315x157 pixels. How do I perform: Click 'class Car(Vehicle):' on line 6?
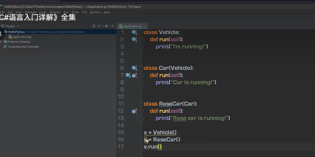click(x=169, y=68)
